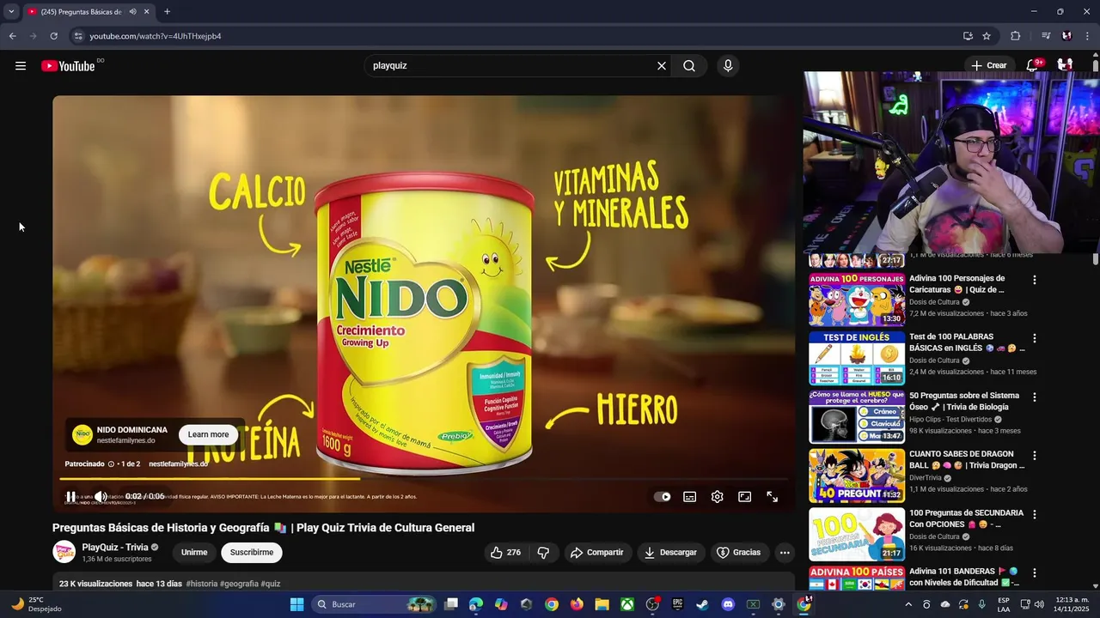Open options for Adivina 101 BANDERAS video
The image size is (1100, 618).
pyautogui.click(x=1035, y=573)
